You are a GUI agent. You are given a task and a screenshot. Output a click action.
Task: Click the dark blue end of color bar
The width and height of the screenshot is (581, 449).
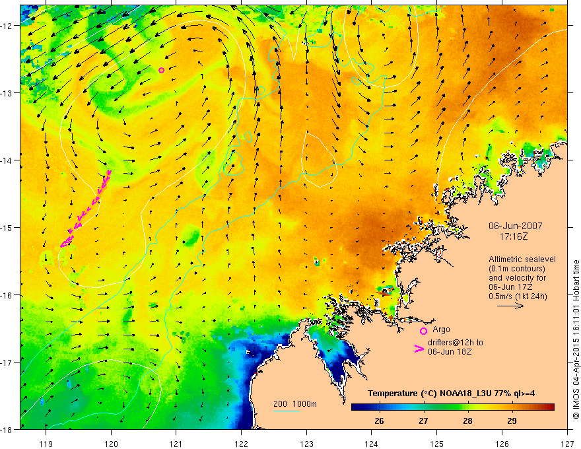pos(355,407)
